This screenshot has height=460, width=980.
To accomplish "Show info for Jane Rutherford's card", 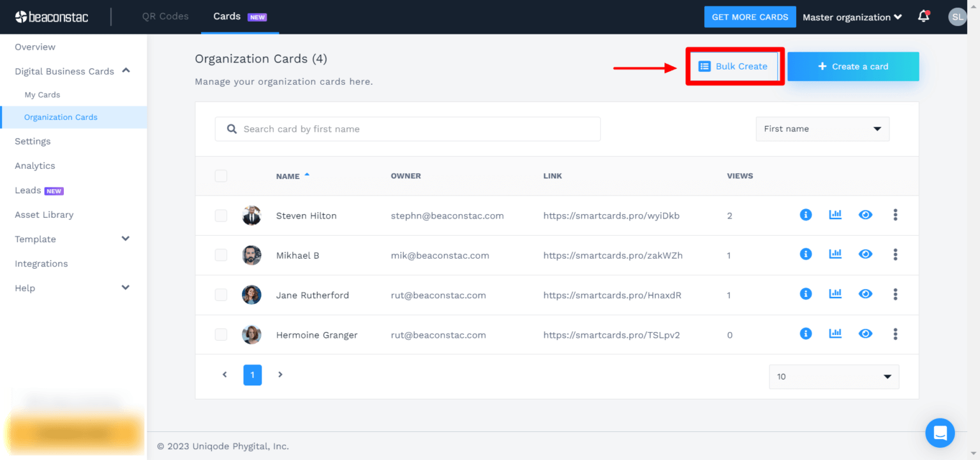I will click(x=806, y=294).
